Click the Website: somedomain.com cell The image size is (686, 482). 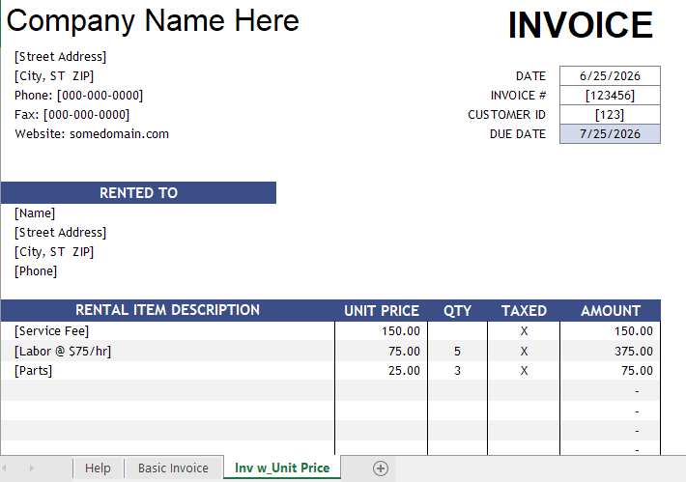click(92, 134)
